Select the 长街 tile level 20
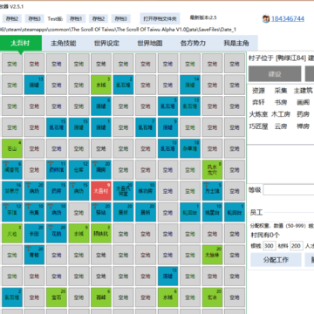The width and height of the screenshot is (314, 314). click(34, 234)
